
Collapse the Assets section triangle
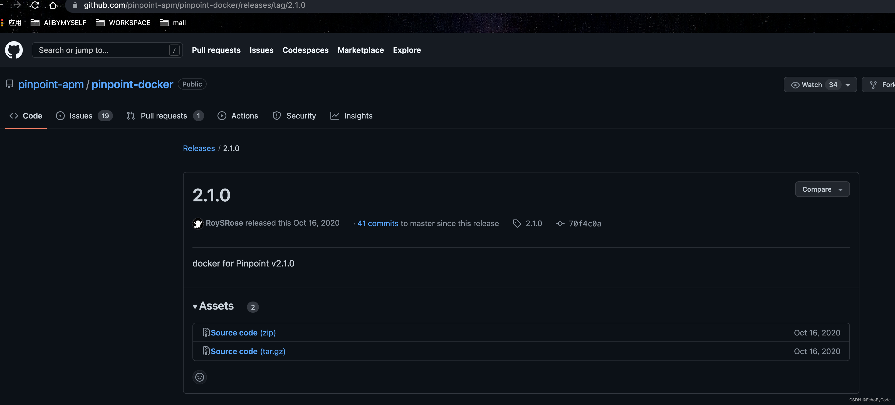[x=195, y=306]
